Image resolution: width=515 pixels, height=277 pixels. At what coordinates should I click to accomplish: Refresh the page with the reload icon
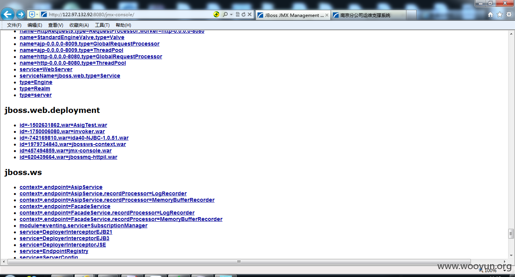pos(244,14)
